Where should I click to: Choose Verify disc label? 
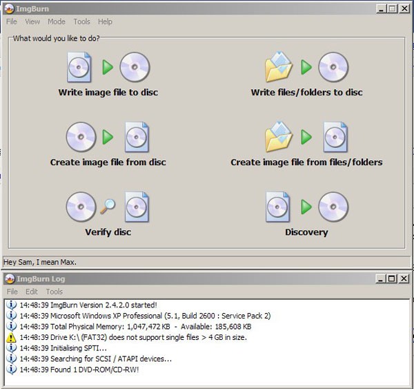pos(108,232)
